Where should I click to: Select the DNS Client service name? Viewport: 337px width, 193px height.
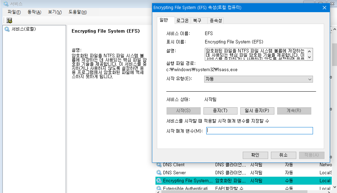point(174,165)
